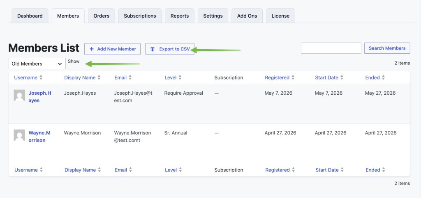Sort by Email in top header
The image size is (421, 198).
(120, 77)
